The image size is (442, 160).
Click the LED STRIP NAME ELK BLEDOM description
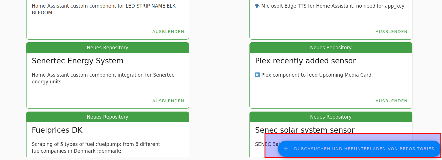tap(103, 9)
